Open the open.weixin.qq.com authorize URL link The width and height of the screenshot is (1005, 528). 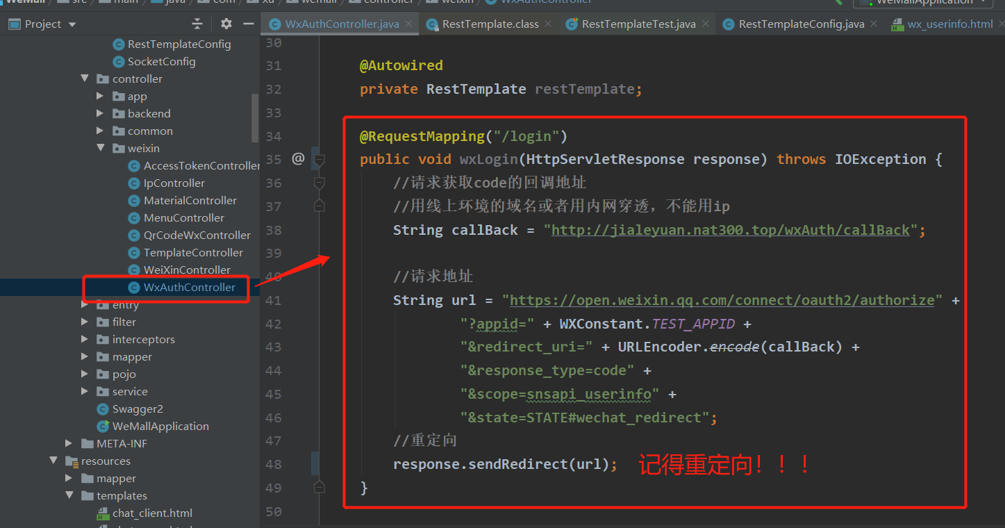(722, 300)
